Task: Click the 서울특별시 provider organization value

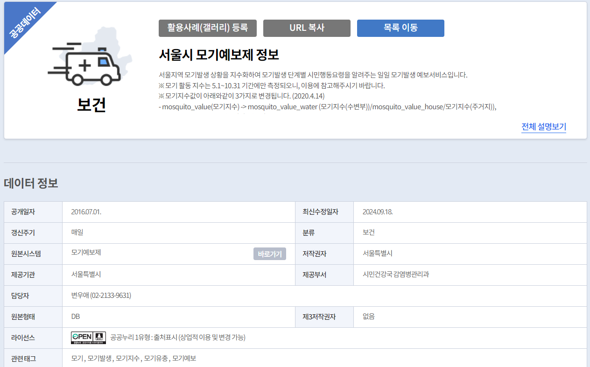Action: point(86,275)
